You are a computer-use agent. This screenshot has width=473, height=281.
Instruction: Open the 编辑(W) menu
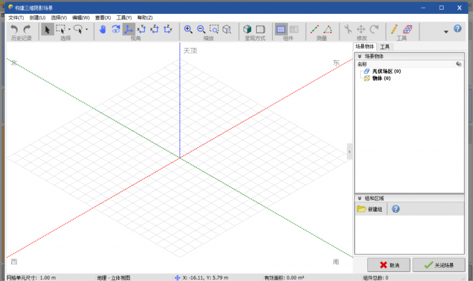point(81,18)
